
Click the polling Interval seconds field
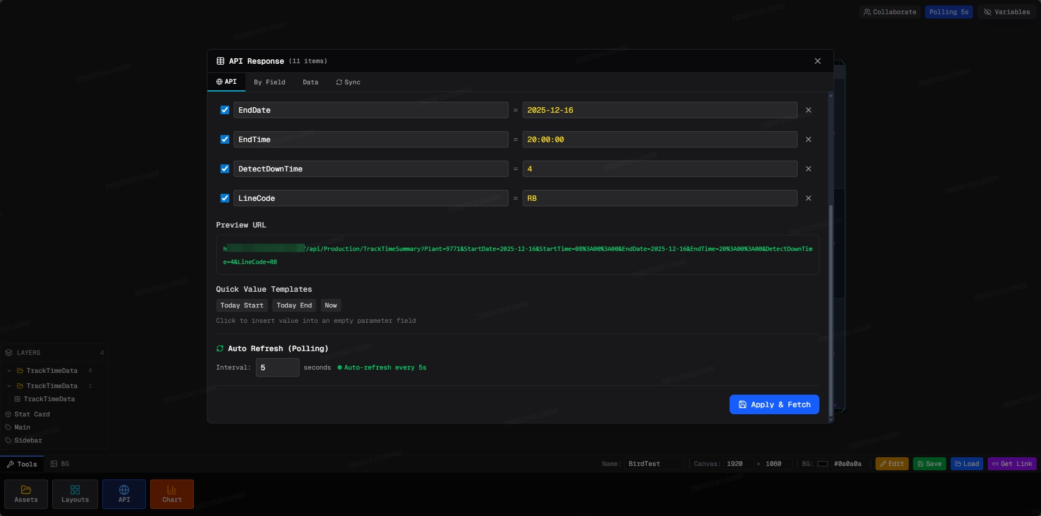(x=277, y=367)
